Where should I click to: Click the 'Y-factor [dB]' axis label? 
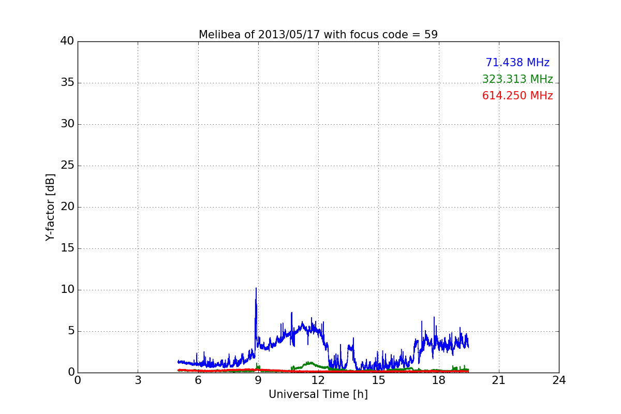point(50,207)
